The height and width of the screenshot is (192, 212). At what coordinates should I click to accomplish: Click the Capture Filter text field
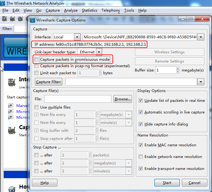[131, 82]
